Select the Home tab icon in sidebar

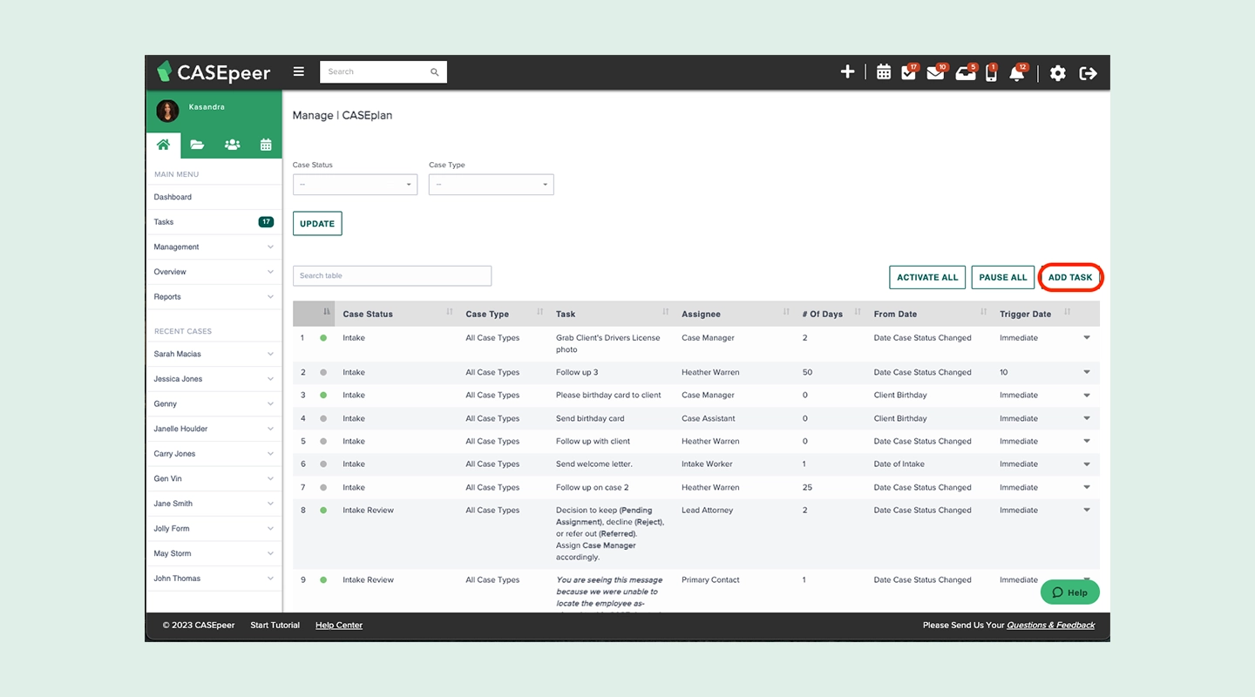pyautogui.click(x=163, y=145)
